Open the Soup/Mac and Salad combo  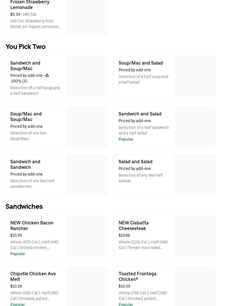pos(140,63)
